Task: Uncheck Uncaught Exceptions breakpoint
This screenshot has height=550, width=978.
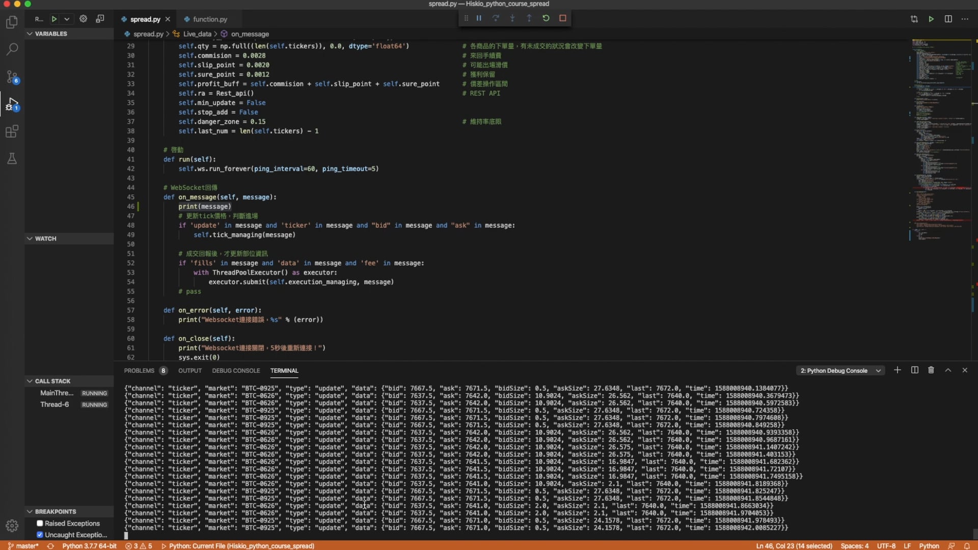Action: pyautogui.click(x=40, y=535)
